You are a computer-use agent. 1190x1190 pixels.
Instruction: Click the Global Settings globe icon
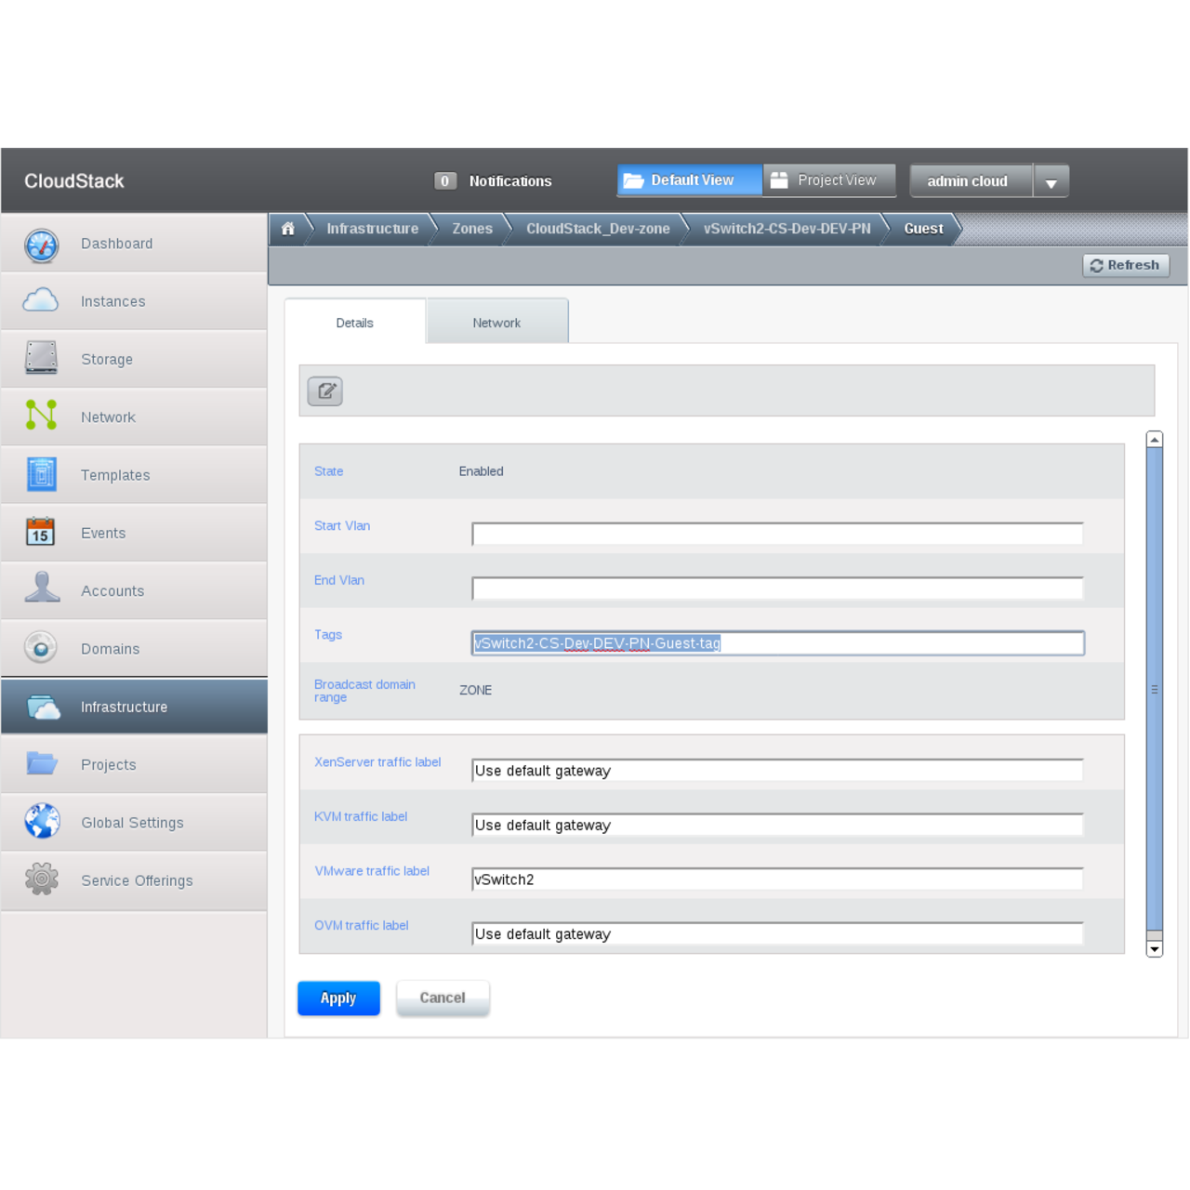tap(41, 822)
